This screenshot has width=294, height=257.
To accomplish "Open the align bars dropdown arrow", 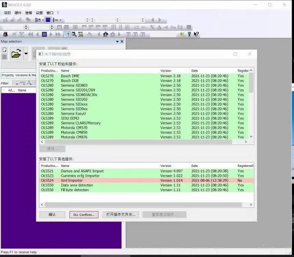I will click(x=60, y=20).
